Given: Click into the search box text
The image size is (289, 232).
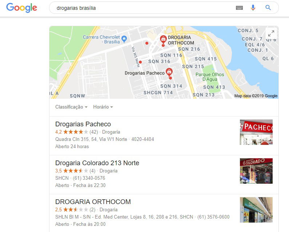Looking at the screenshot, I should (76, 8).
